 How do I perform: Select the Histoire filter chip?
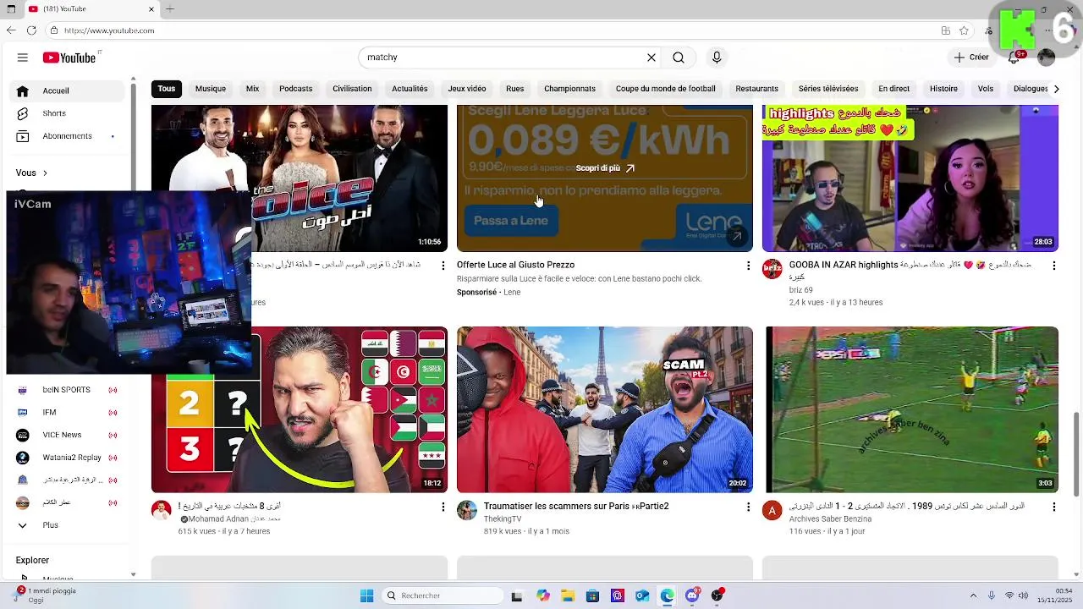click(x=943, y=89)
